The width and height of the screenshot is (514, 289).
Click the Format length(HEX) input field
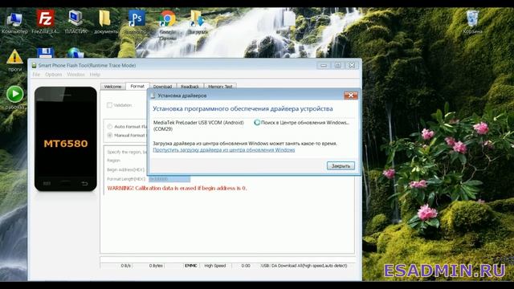coord(169,179)
